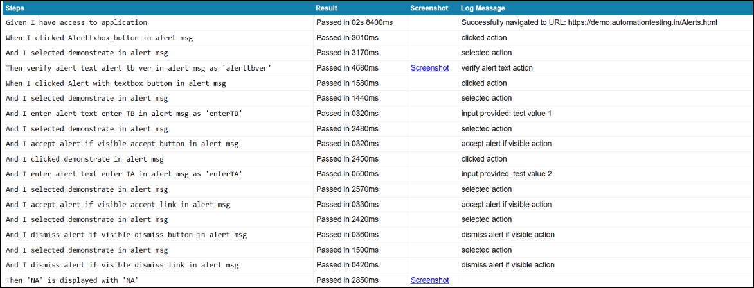Click 'input provided: test value 1' log message
The image size is (754, 288).
(x=507, y=114)
